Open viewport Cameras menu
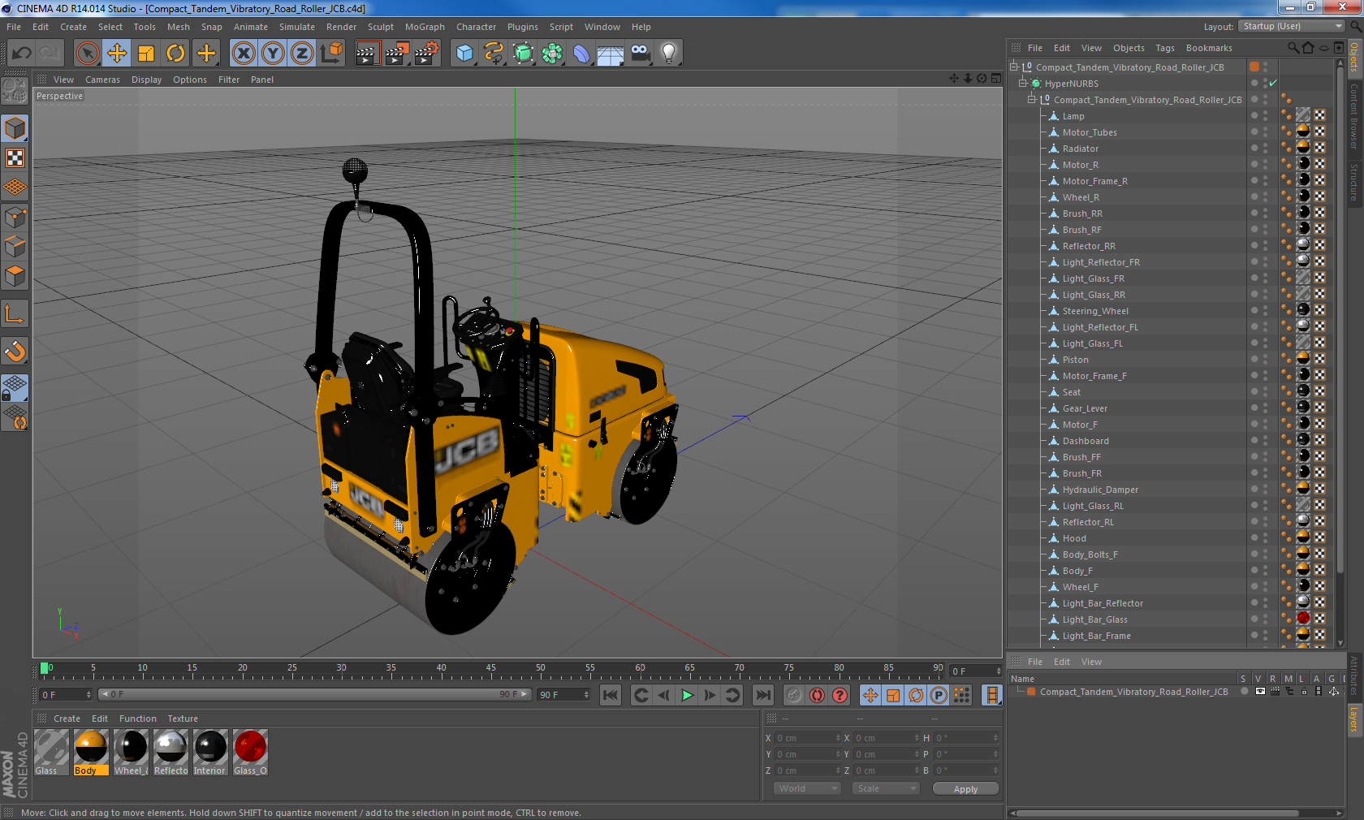This screenshot has width=1364, height=820. (102, 80)
